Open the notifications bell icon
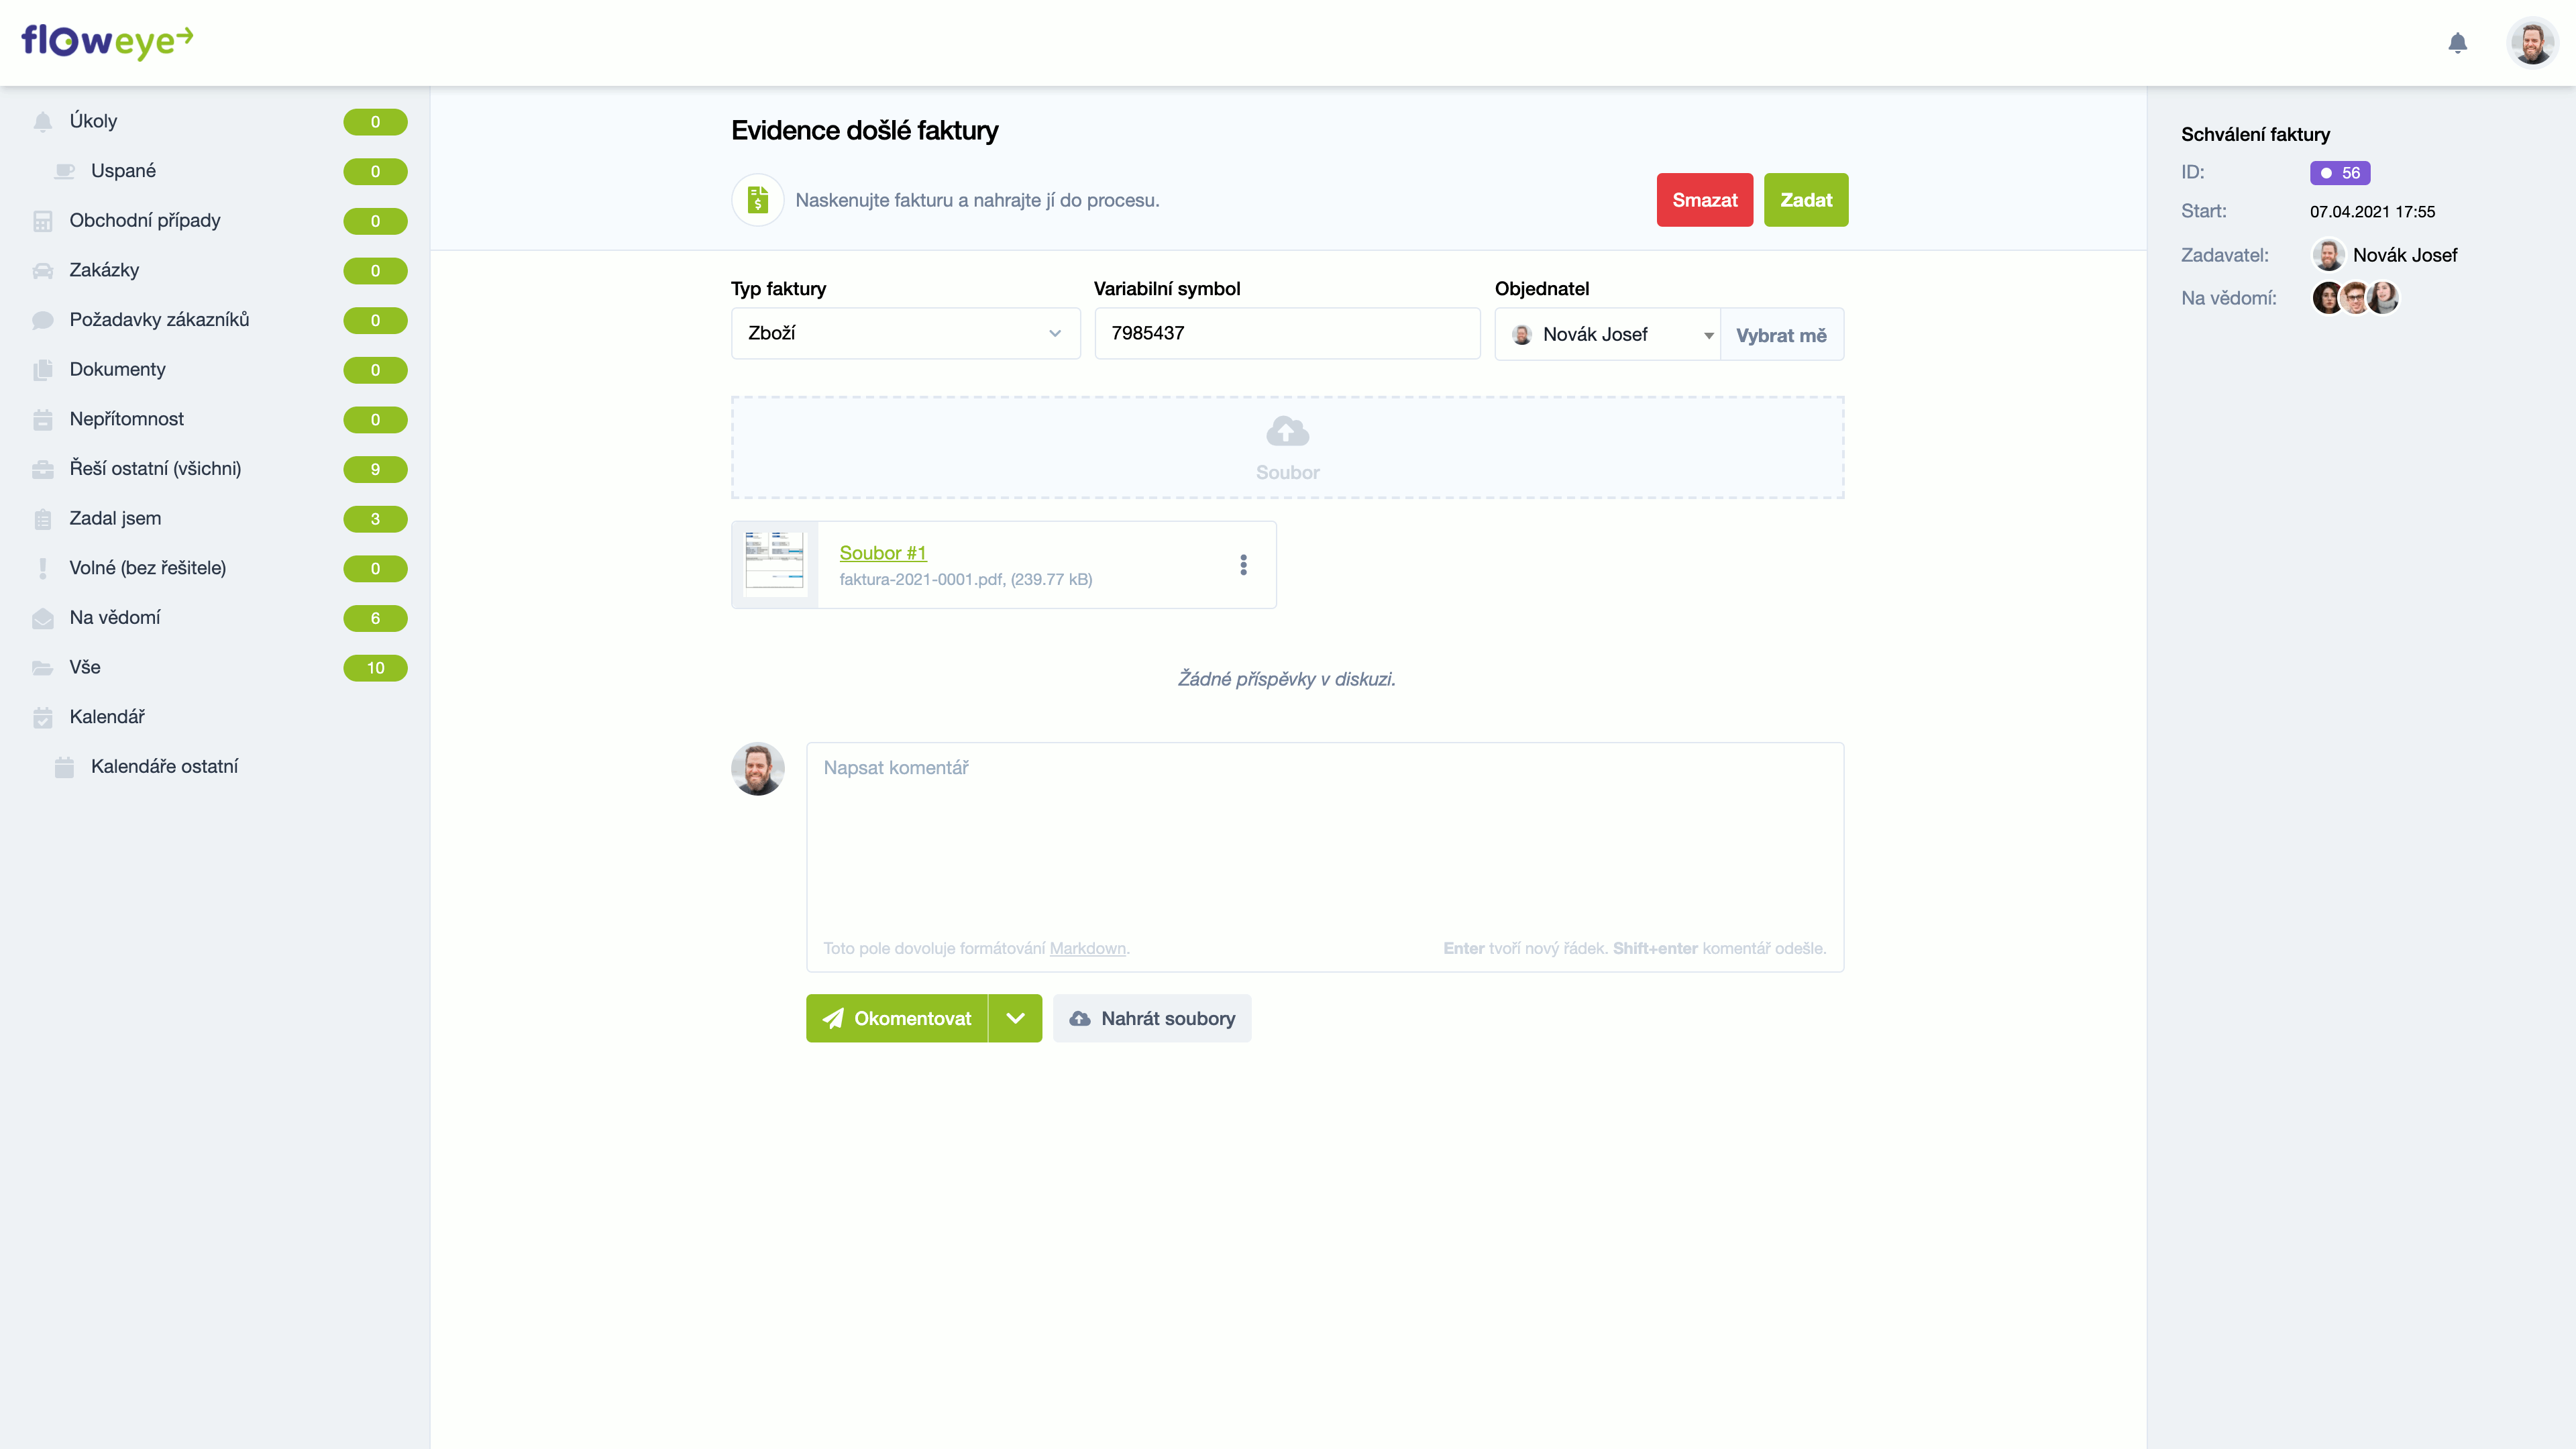This screenshot has width=2576, height=1449. coord(2457,43)
